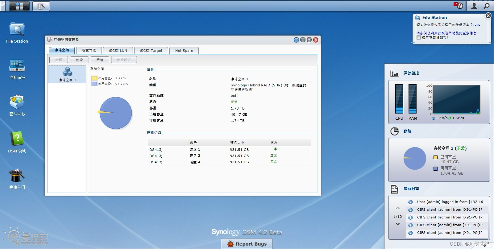494x249 pixels.
Task: Click yellow 已用容量 swatch in storage widget
Action: (x=436, y=157)
